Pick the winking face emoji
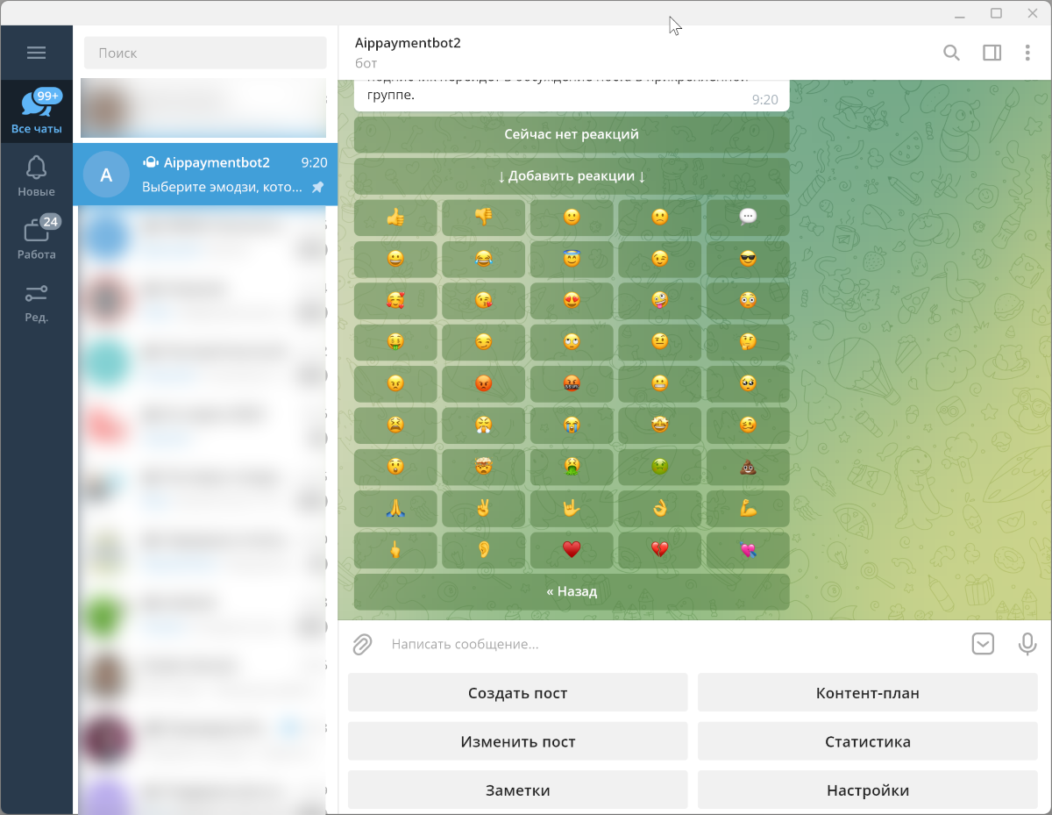 [x=660, y=259]
